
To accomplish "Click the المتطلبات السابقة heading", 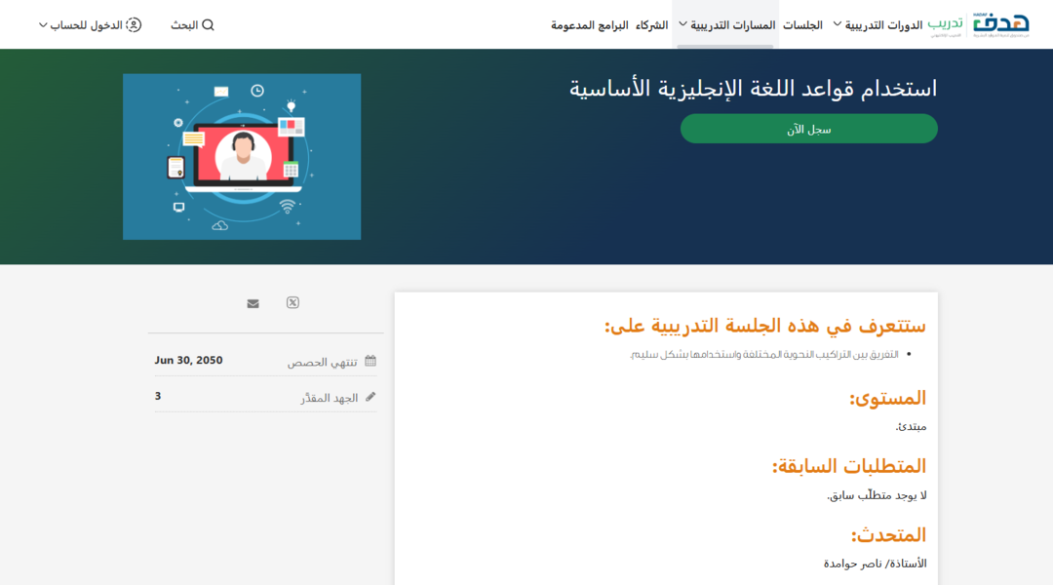I will 849,466.
